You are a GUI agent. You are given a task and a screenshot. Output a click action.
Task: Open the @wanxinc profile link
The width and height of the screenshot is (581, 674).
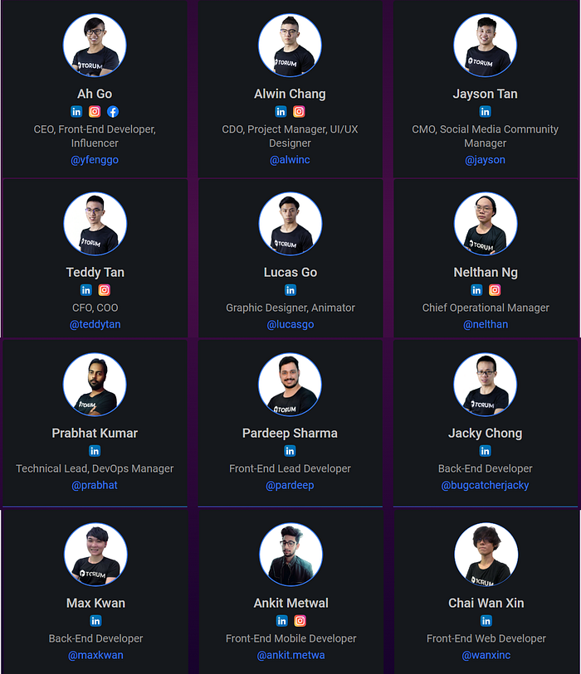click(486, 655)
